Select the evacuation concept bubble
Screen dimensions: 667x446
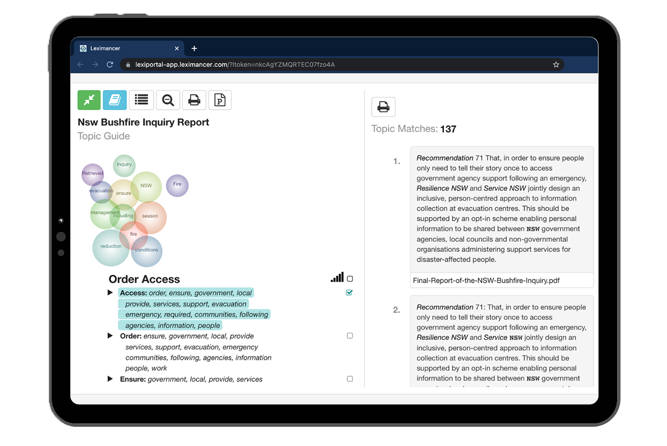pos(101,191)
